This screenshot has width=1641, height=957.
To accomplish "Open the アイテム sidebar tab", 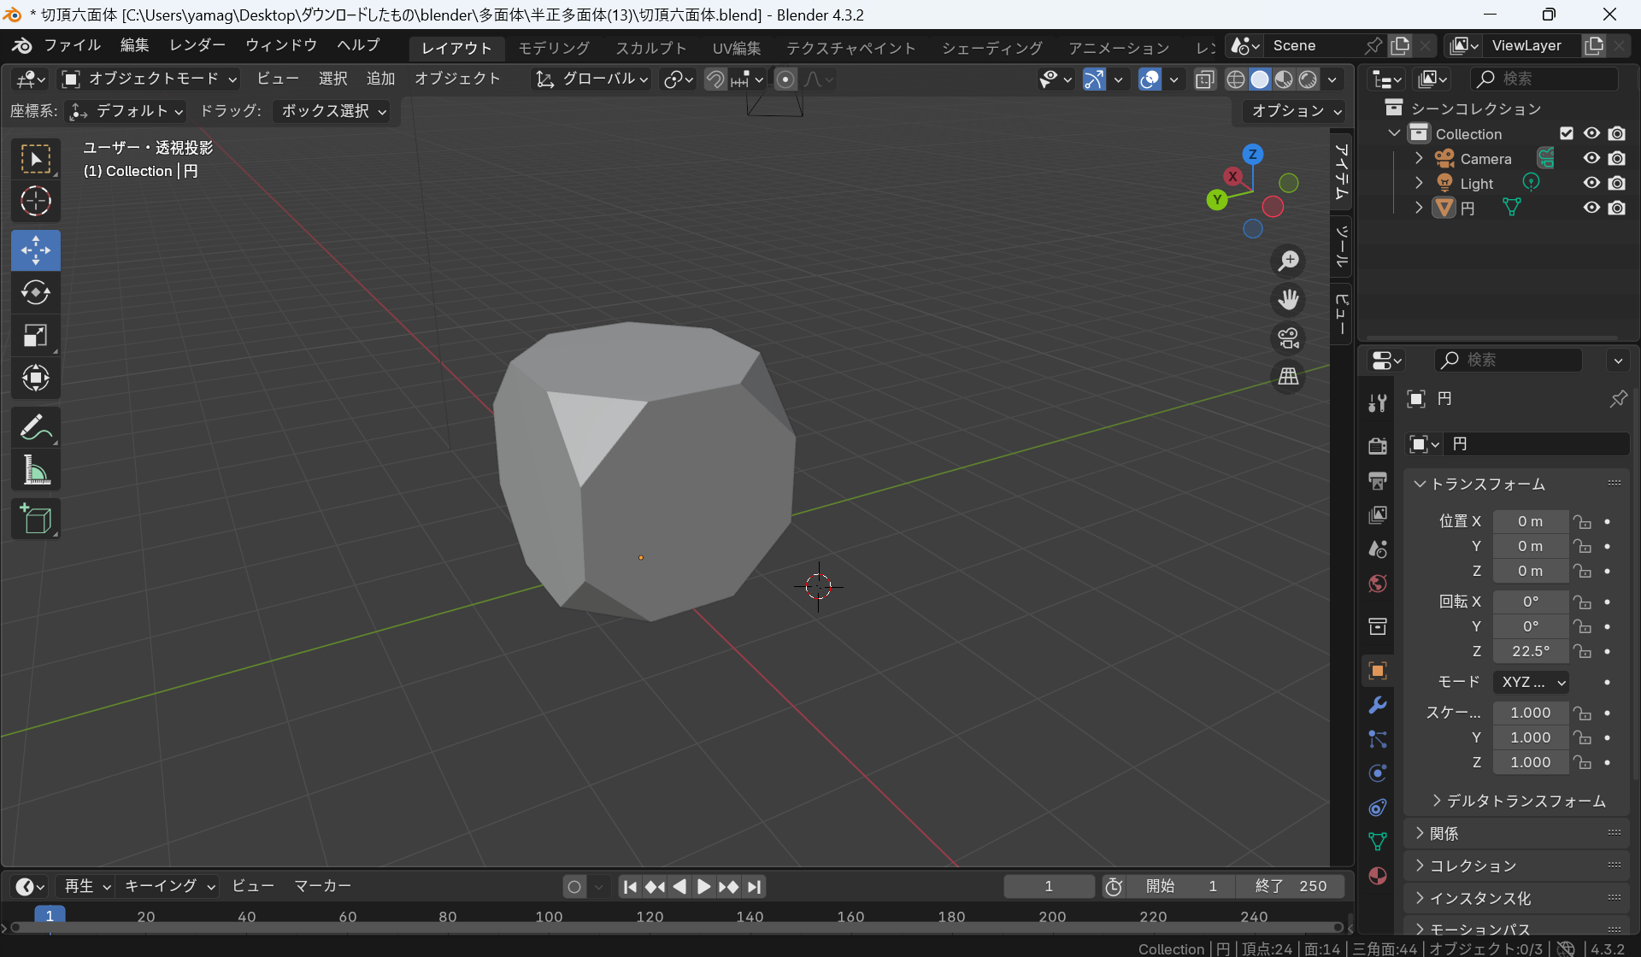I will tap(1341, 172).
